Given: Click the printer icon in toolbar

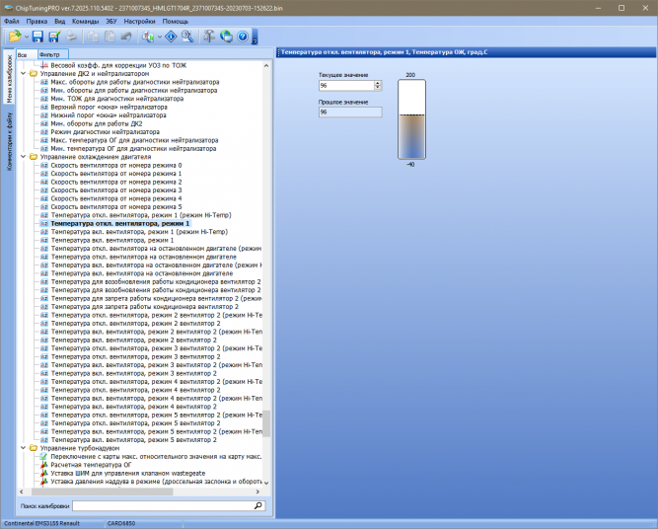Looking at the screenshot, I should click(71, 37).
